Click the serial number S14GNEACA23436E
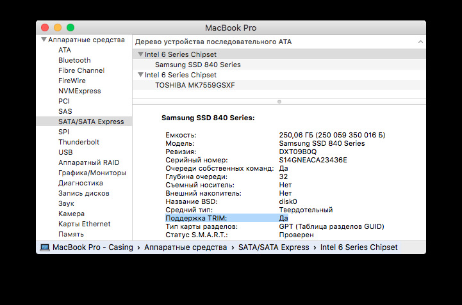The image size is (462, 305). 313,160
